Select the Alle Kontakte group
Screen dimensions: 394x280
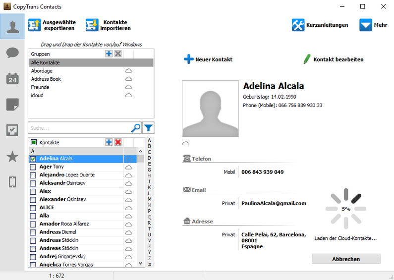click(x=91, y=62)
